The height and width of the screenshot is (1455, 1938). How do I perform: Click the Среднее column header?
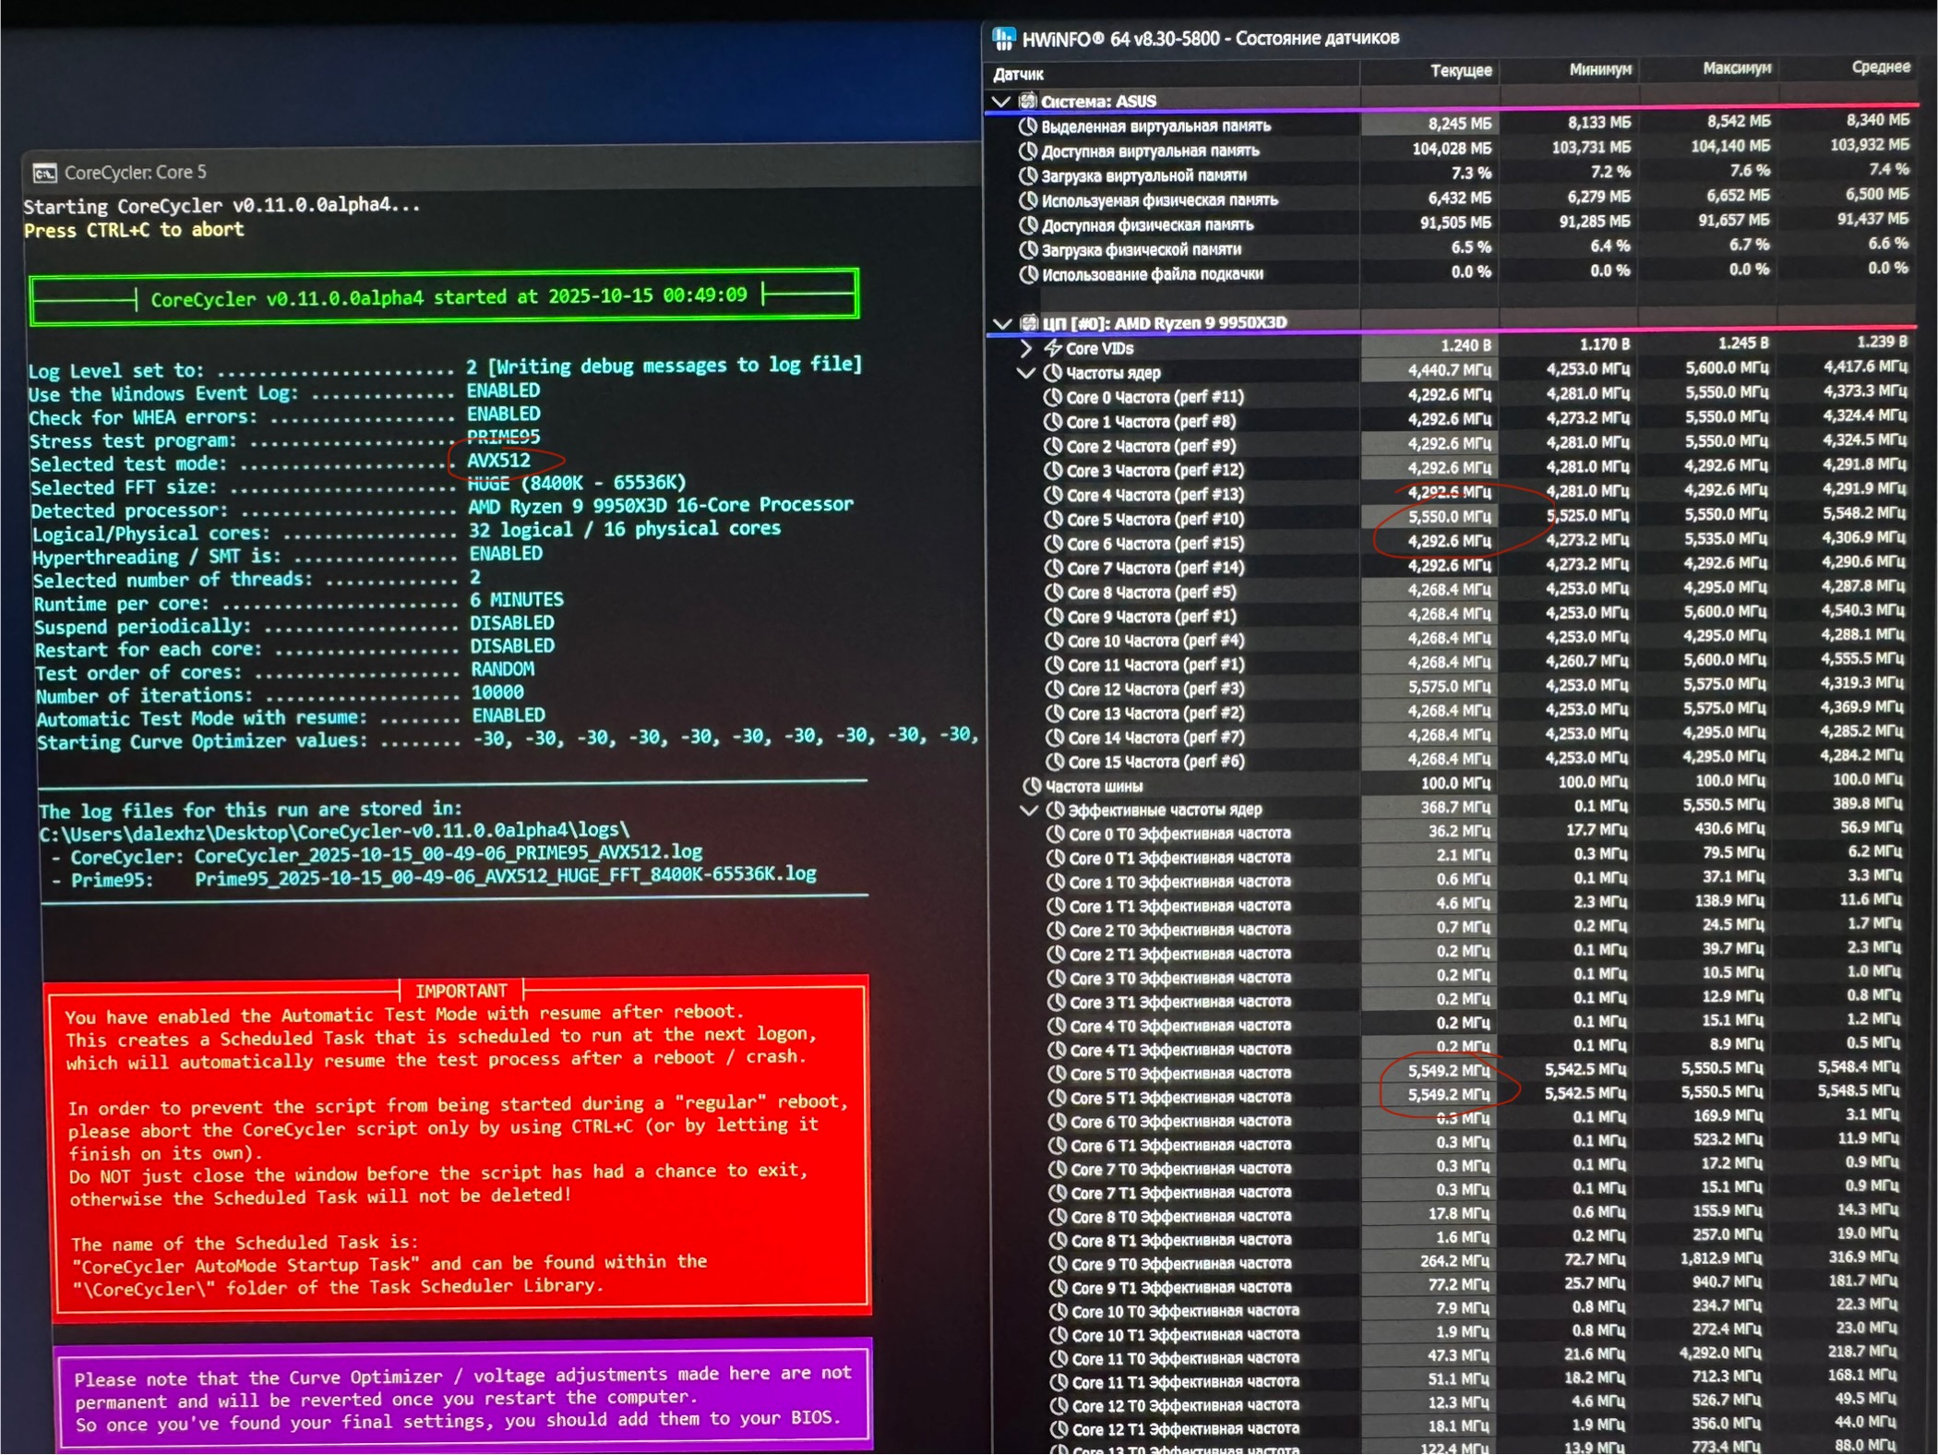click(x=1880, y=66)
